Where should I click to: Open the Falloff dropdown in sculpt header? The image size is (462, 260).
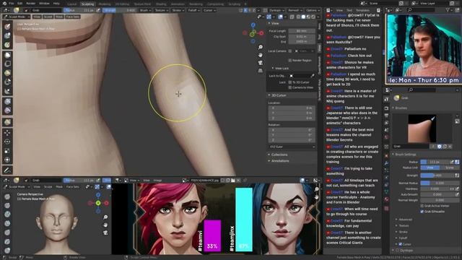coord(193,10)
